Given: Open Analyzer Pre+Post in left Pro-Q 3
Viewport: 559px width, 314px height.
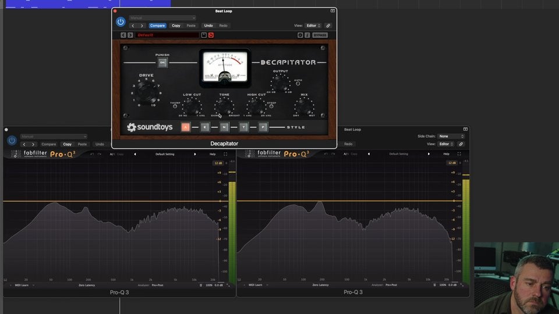Looking at the screenshot, I should pyautogui.click(x=157, y=285).
